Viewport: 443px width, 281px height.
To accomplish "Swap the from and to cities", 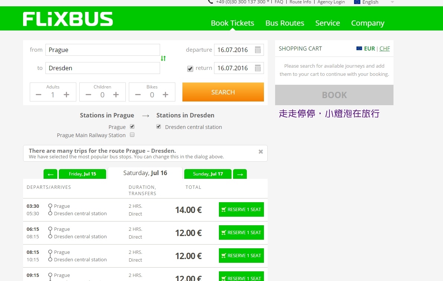I will click(x=163, y=58).
